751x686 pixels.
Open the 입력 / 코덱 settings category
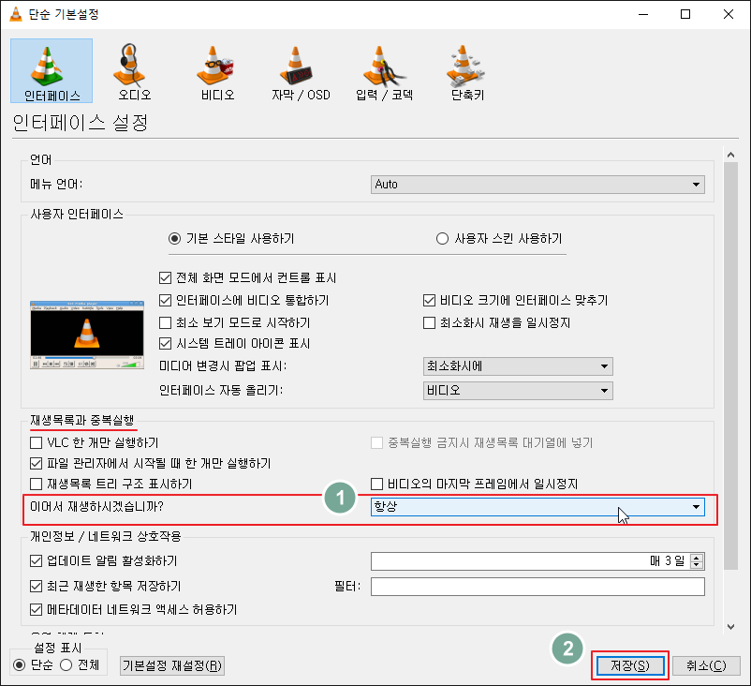[384, 71]
